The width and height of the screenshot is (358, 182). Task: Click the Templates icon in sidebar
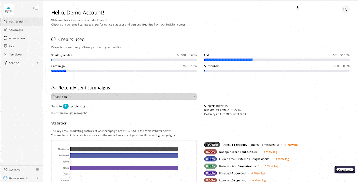[5, 55]
